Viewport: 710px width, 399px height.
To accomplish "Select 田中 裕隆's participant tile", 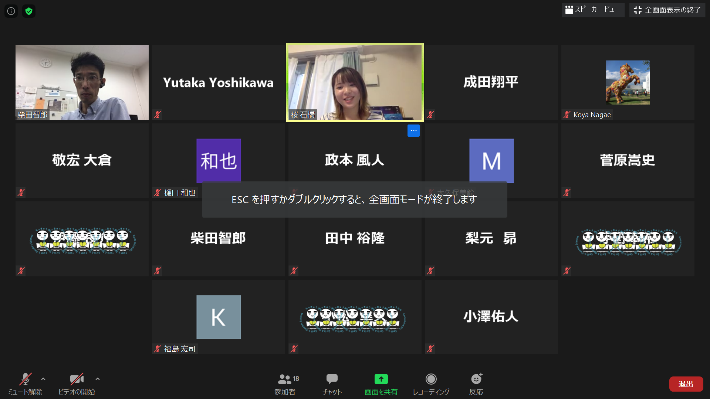I will (355, 239).
